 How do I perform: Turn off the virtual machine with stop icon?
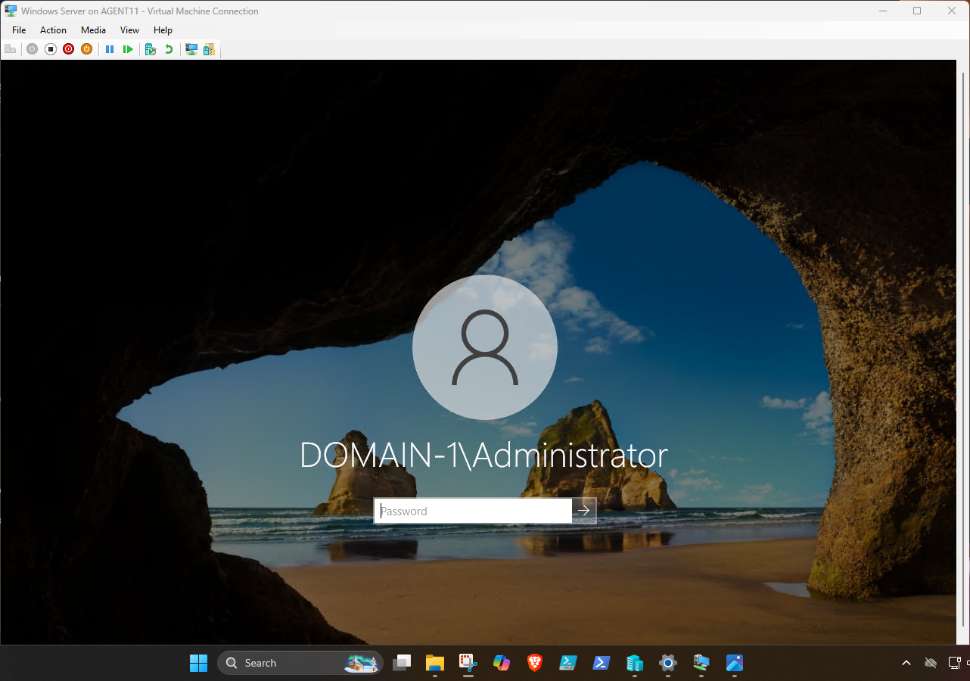pyautogui.click(x=50, y=48)
